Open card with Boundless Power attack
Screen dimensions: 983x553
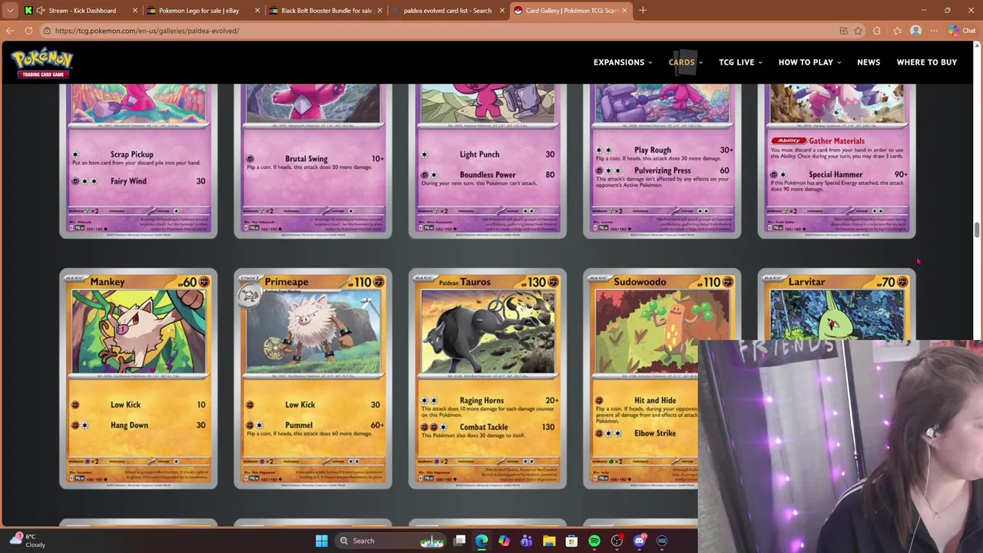click(488, 161)
